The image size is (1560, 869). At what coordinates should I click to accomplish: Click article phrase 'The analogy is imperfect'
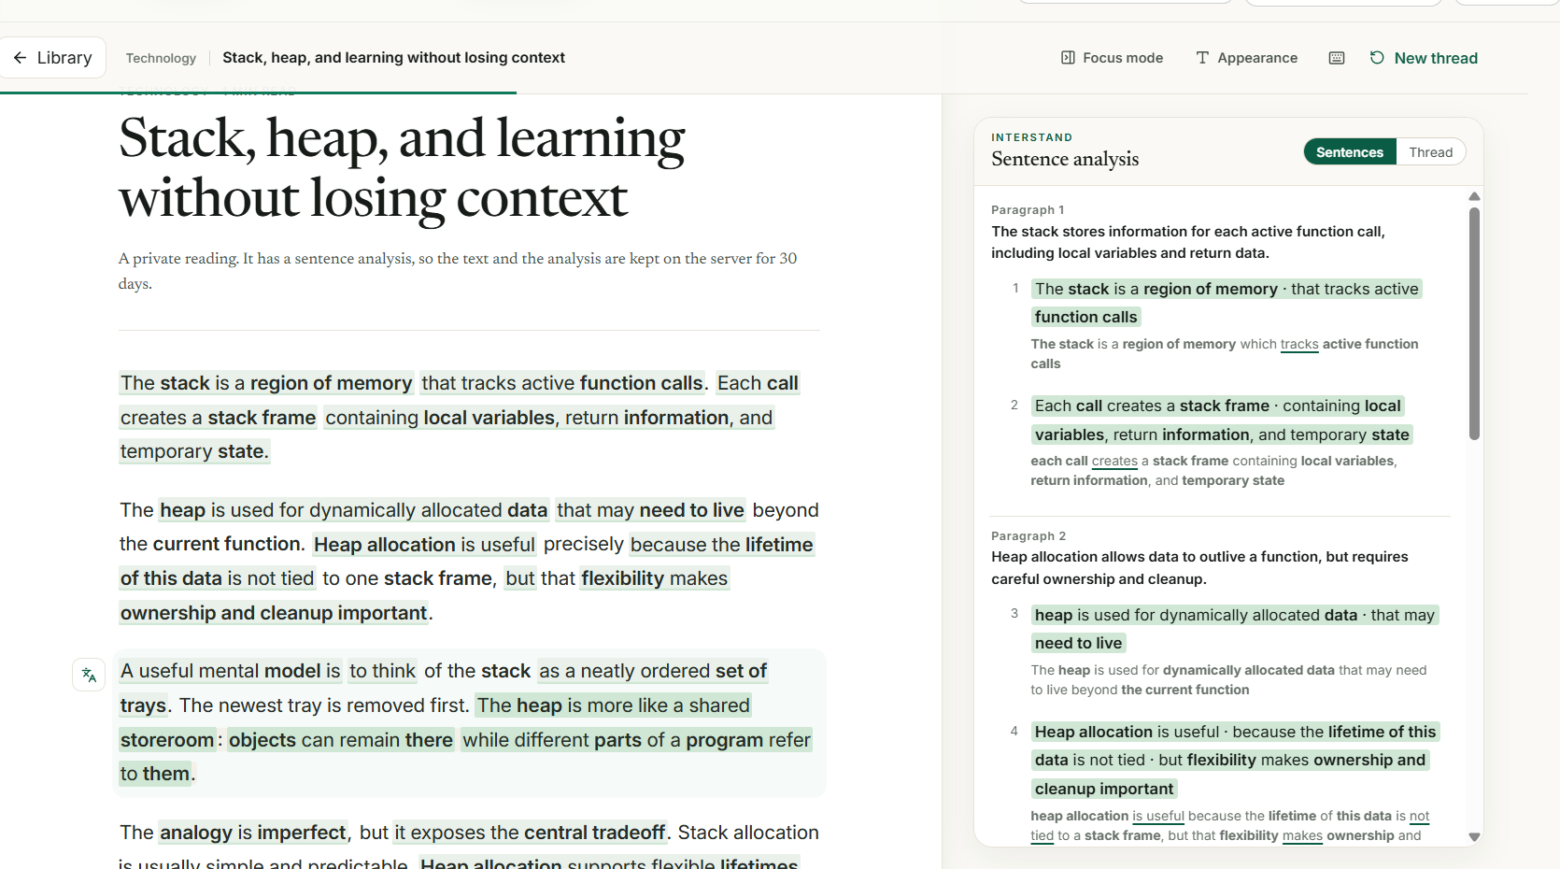(x=234, y=833)
